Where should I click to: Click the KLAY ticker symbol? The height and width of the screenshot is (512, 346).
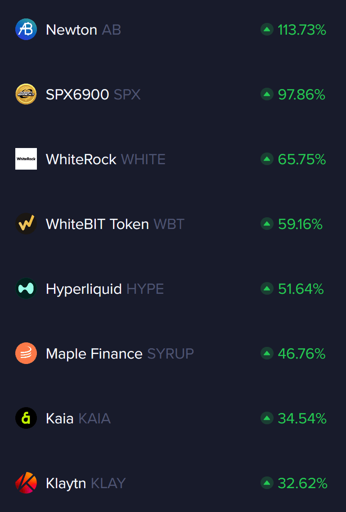pyautogui.click(x=108, y=484)
